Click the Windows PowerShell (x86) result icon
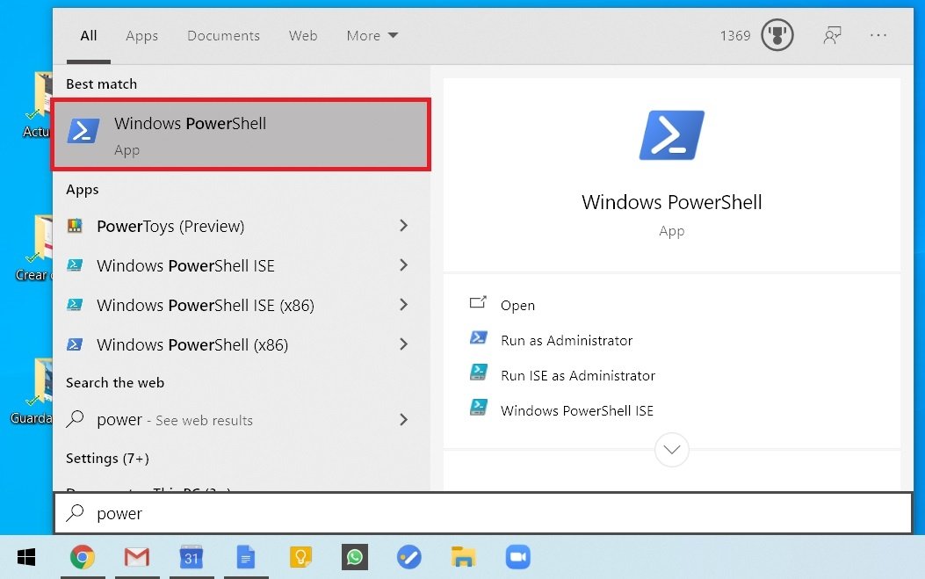 (x=75, y=344)
